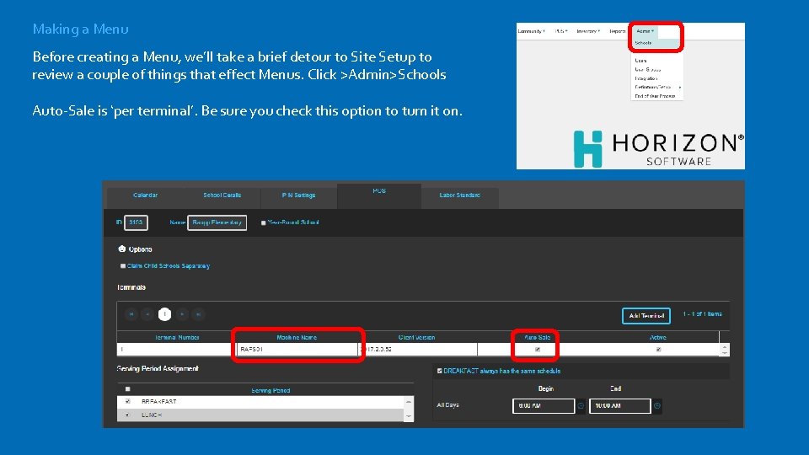Open the Reports menu
The height and width of the screenshot is (455, 809).
617,31
